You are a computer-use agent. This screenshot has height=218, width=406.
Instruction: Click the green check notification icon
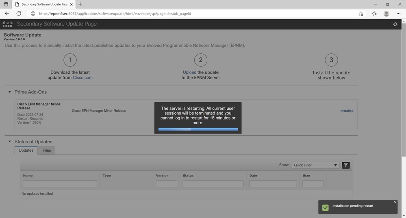coord(326,208)
